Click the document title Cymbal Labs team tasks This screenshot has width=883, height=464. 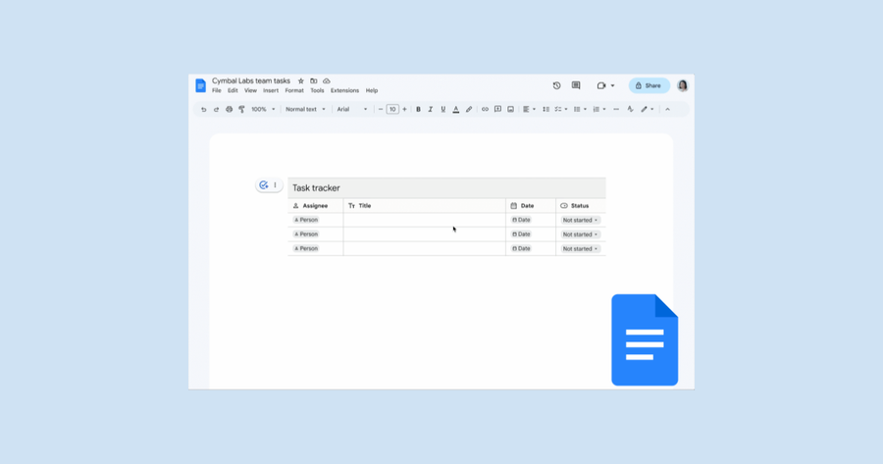click(251, 81)
